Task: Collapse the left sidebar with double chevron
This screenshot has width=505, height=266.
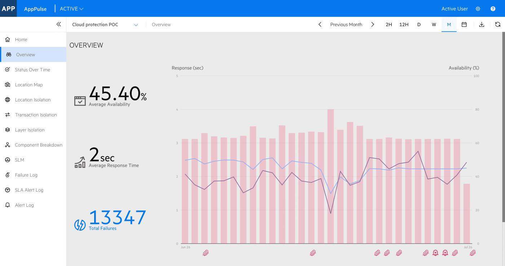Action: [58, 24]
